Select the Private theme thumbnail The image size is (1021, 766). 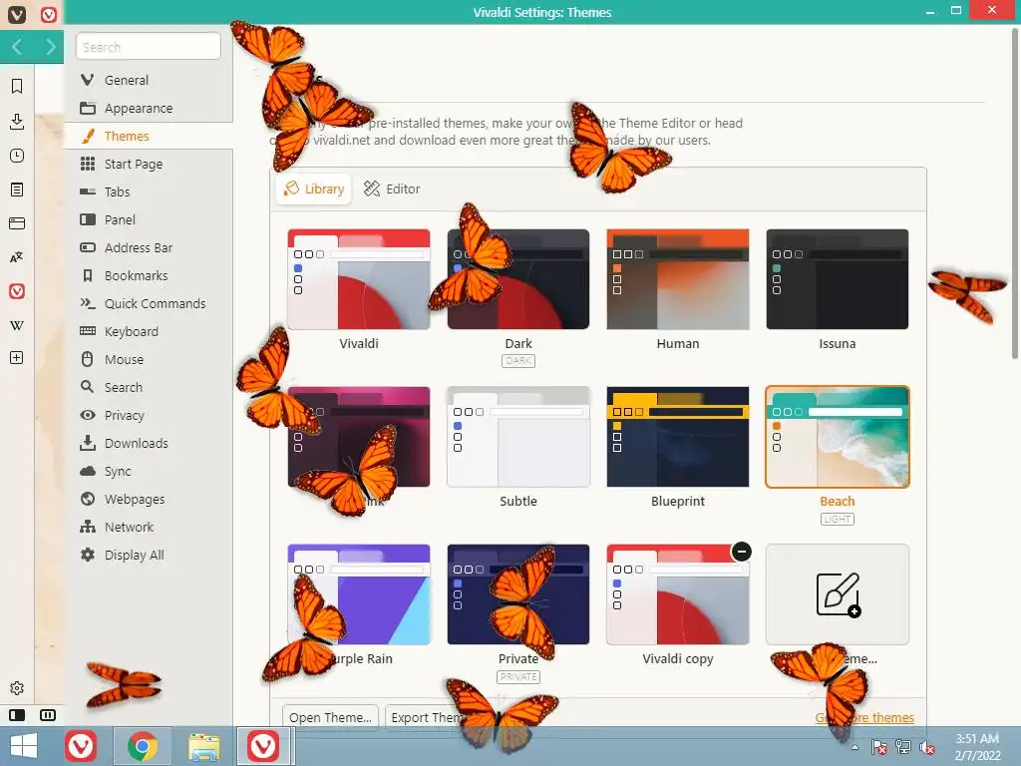pos(518,594)
